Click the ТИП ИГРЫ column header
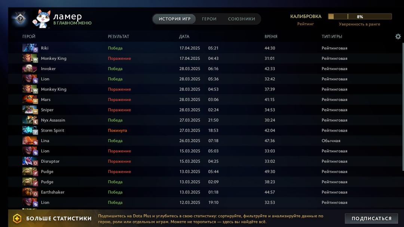The width and height of the screenshot is (404, 227). 332,37
